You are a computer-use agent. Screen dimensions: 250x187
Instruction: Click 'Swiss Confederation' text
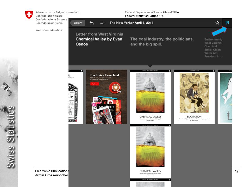coord(49,30)
